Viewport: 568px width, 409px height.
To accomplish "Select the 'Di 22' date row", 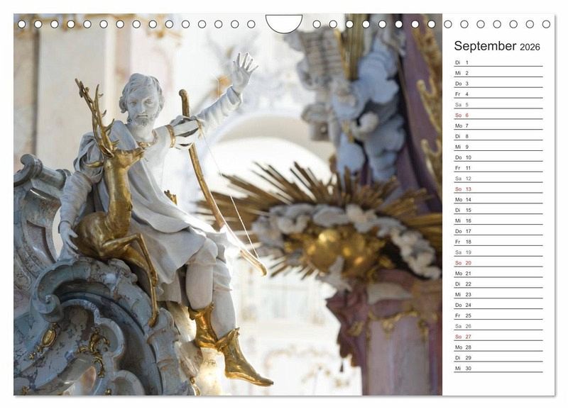I will point(498,284).
